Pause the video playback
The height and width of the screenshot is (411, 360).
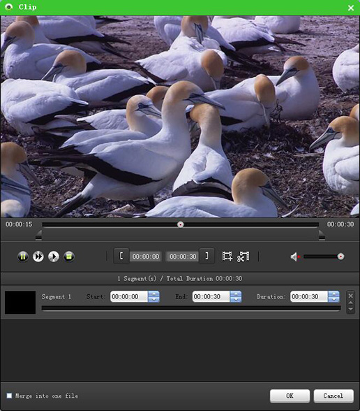click(x=23, y=257)
